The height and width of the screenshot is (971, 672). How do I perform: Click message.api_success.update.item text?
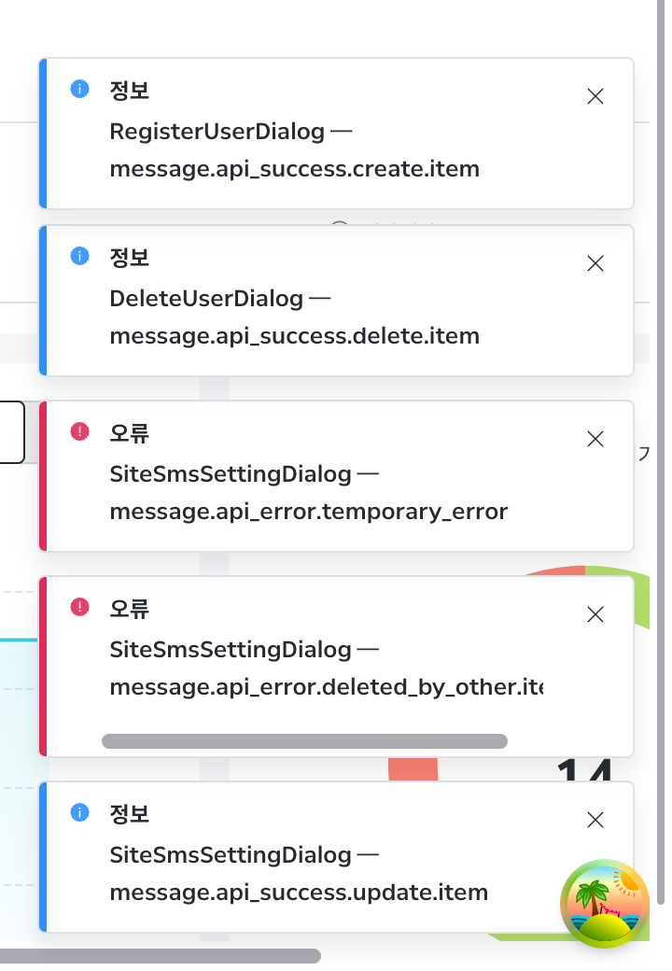tap(299, 893)
